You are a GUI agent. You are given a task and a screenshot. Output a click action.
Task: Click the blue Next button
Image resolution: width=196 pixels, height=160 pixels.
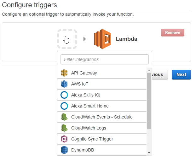point(181,74)
